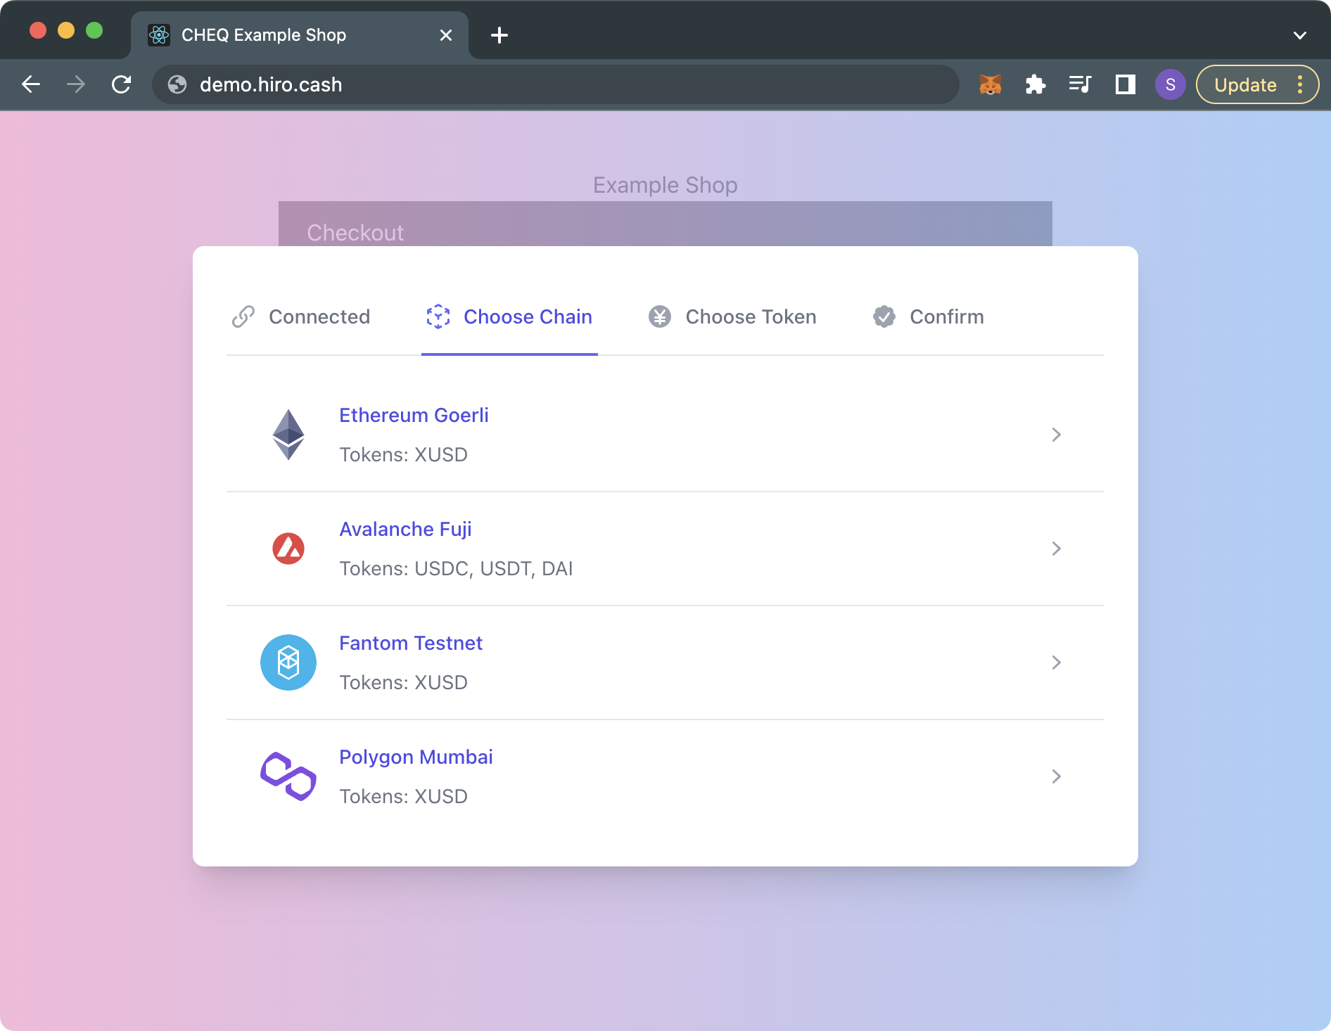Expand the Avalanche Fuji row chevron
1331x1031 pixels.
[1056, 549]
